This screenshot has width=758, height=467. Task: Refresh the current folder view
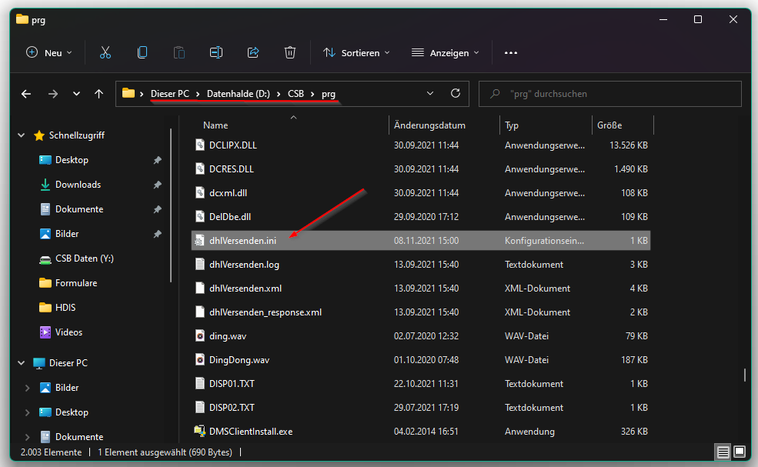coord(456,93)
